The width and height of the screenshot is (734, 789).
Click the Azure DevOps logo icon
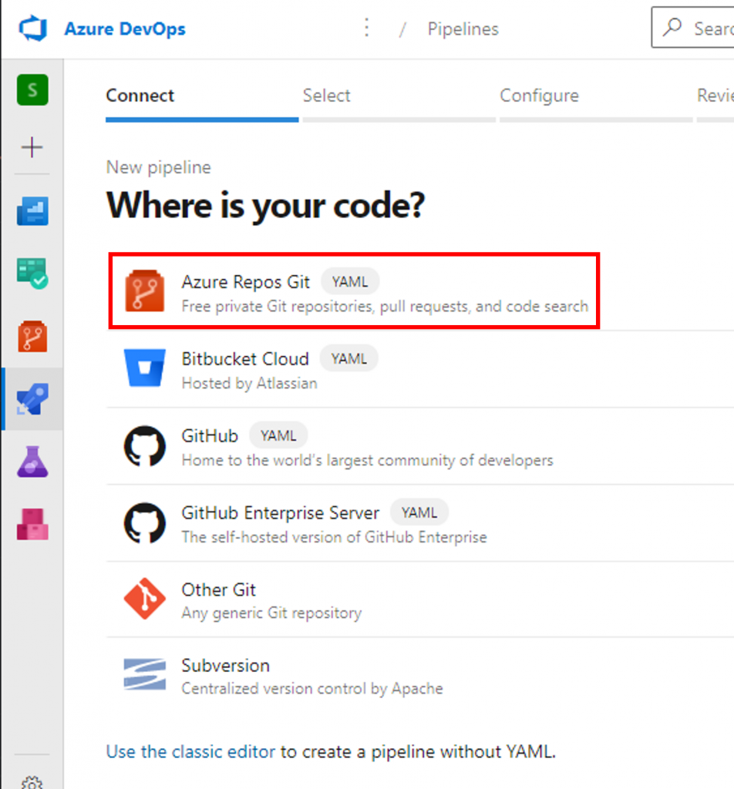click(33, 30)
